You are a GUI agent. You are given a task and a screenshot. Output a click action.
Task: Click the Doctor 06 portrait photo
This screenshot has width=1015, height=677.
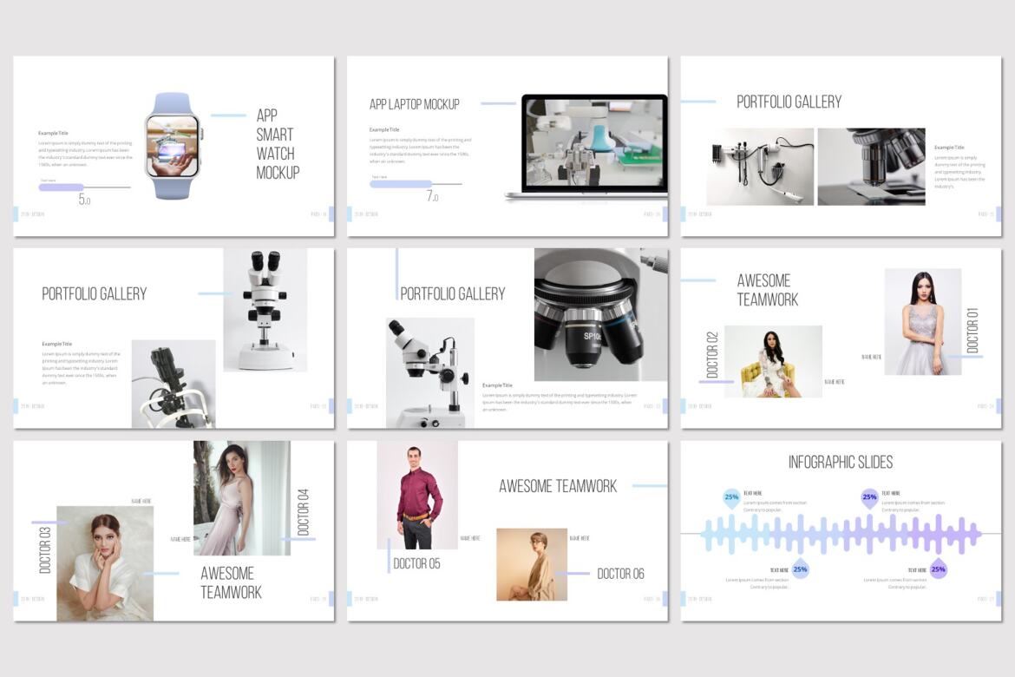point(530,564)
